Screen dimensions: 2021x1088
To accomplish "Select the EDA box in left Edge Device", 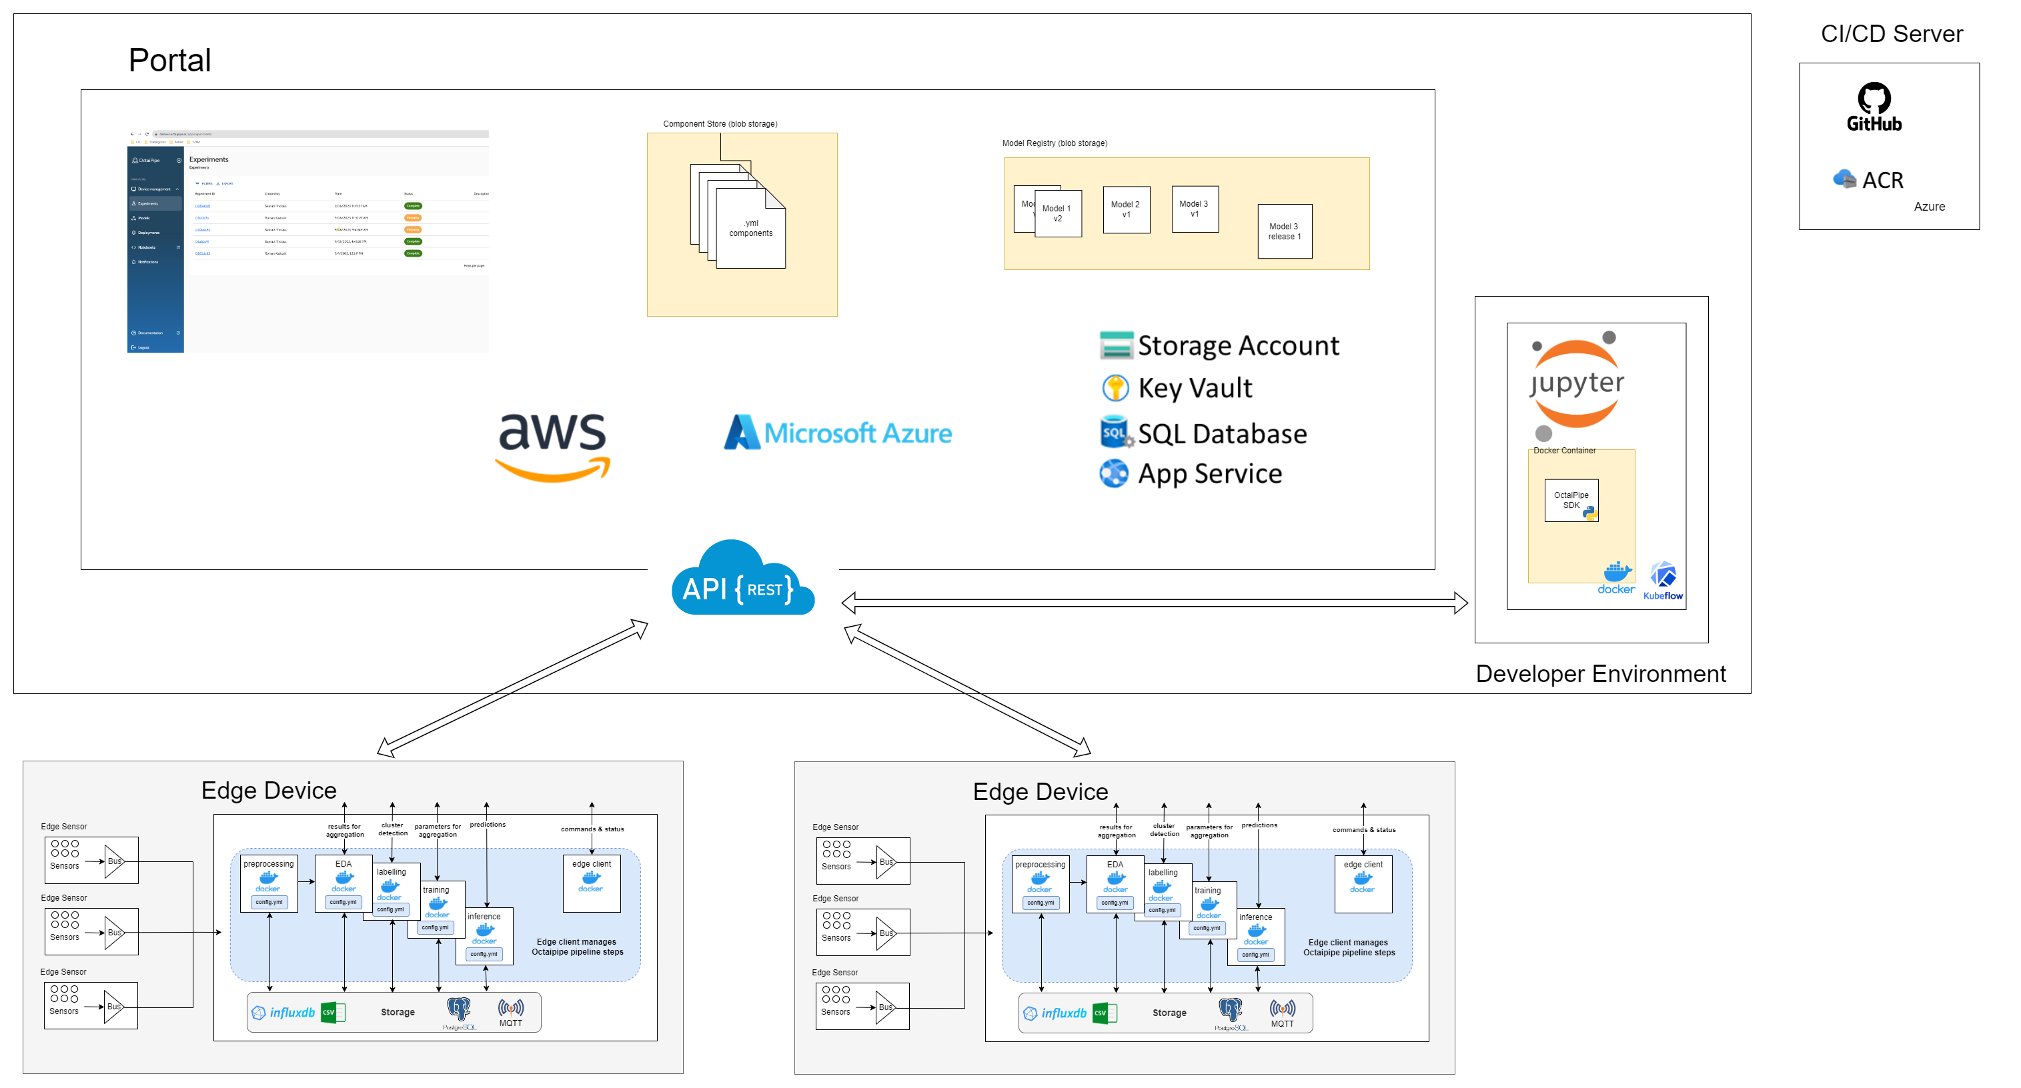I will point(344,883).
